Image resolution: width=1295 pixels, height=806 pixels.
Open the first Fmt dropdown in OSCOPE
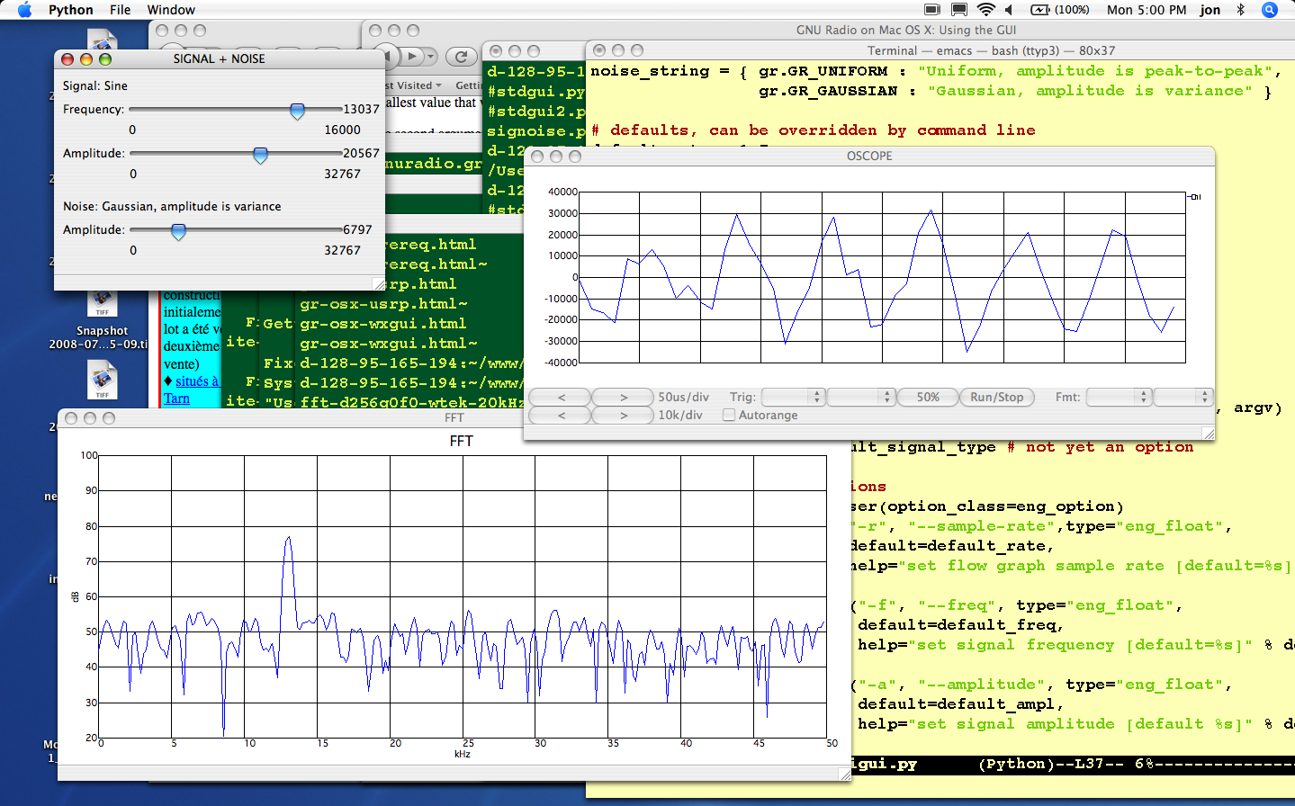[x=1119, y=397]
